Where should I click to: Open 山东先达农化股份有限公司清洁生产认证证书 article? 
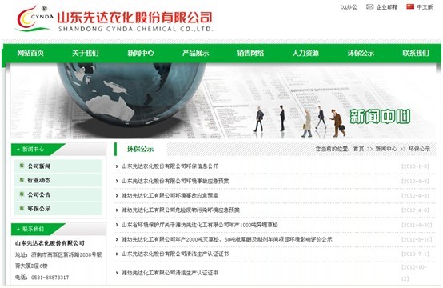[175, 254]
